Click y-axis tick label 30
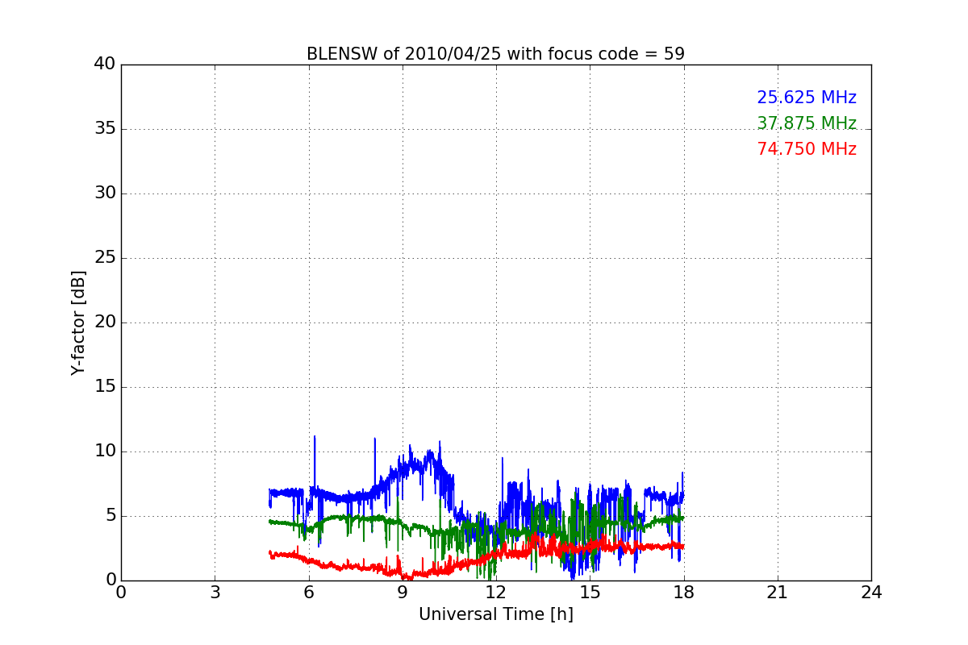Viewport: 968px width, 645px height. pyautogui.click(x=105, y=193)
